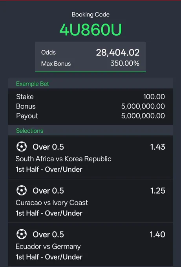Tap 1st Half market under Ecuador match
The width and height of the screenshot is (181, 267).
(x=49, y=257)
